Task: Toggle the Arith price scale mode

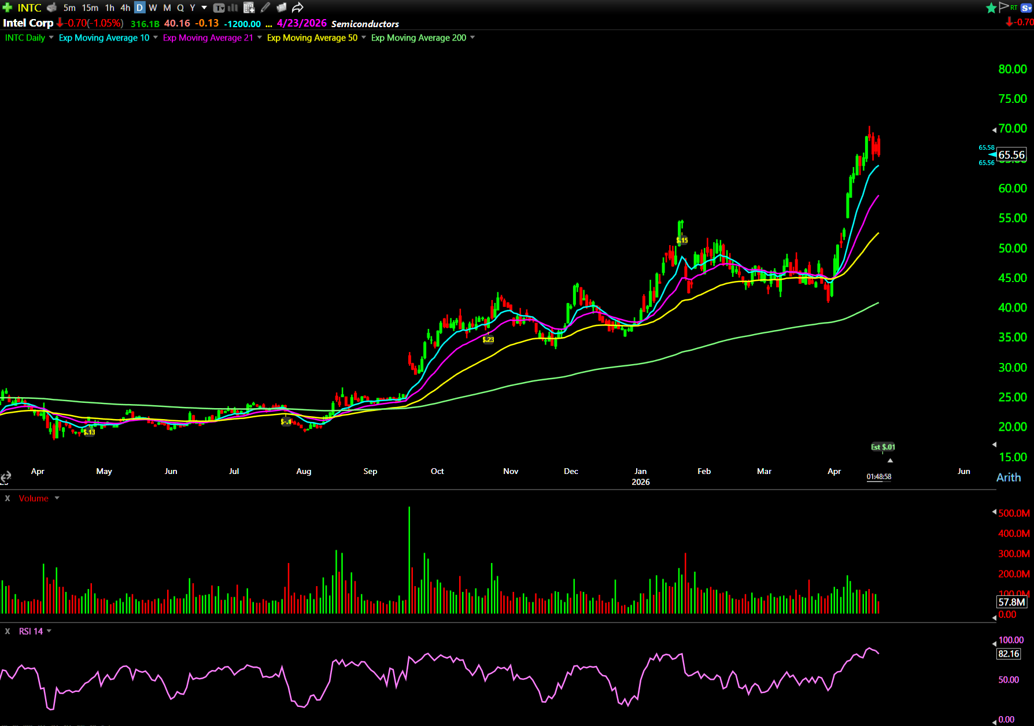Action: pos(1008,477)
